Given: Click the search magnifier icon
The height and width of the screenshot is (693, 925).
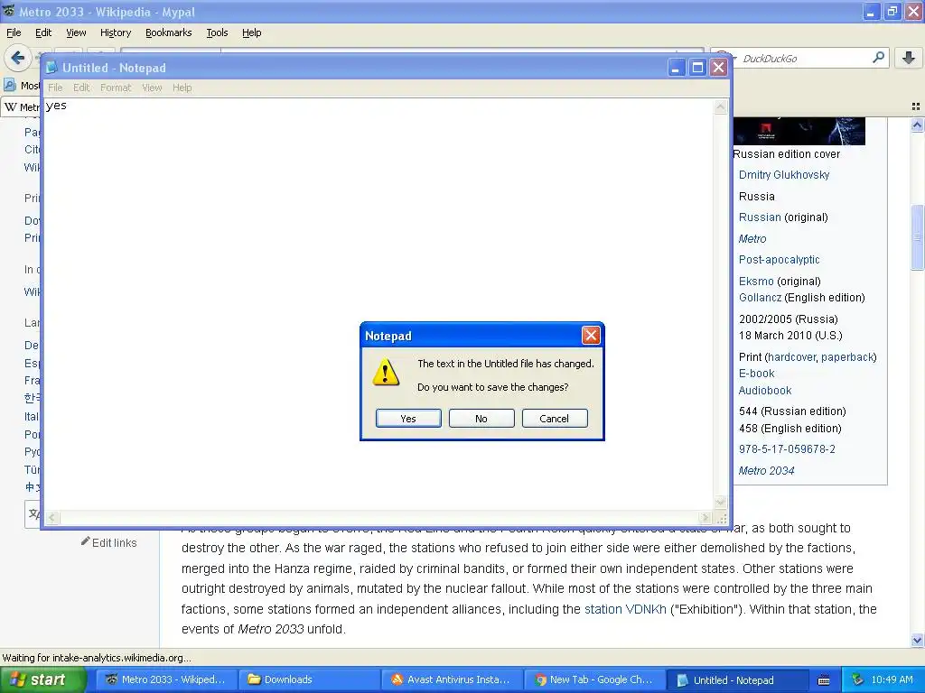Looking at the screenshot, I should [878, 58].
